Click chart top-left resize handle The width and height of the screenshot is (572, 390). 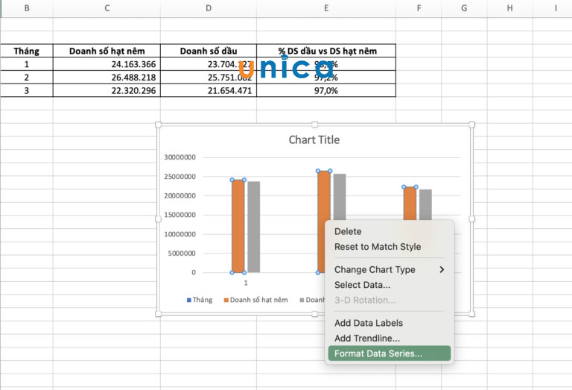pos(159,125)
